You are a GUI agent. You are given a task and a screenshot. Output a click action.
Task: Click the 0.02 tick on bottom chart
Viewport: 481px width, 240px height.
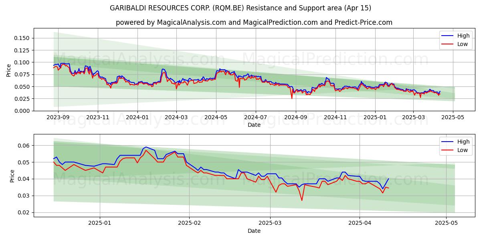pyautogui.click(x=24, y=213)
